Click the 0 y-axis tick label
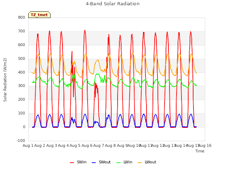 tap(24, 127)
